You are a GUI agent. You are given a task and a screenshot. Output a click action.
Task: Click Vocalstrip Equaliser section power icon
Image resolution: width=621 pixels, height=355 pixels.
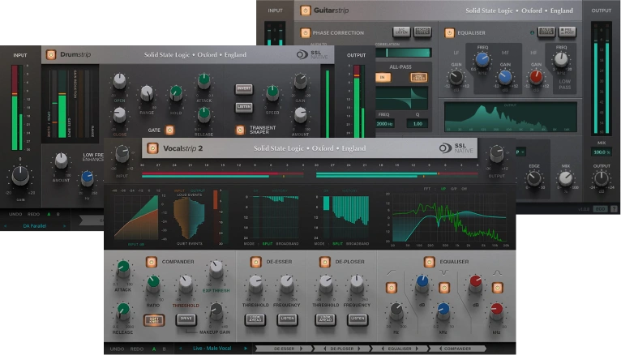point(430,262)
